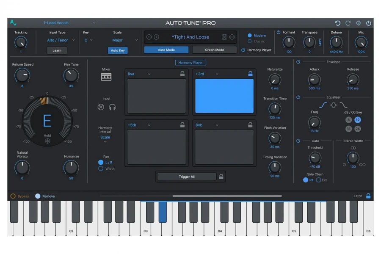Toggle the Harmony Player power switch
The width and height of the screenshot is (381, 254).
(x=243, y=50)
